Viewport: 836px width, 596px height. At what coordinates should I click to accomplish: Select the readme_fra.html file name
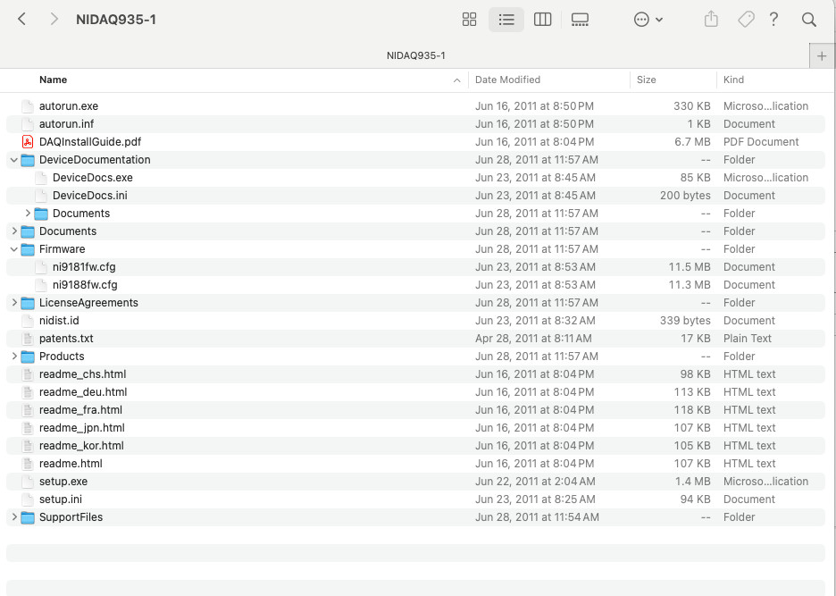click(x=80, y=410)
